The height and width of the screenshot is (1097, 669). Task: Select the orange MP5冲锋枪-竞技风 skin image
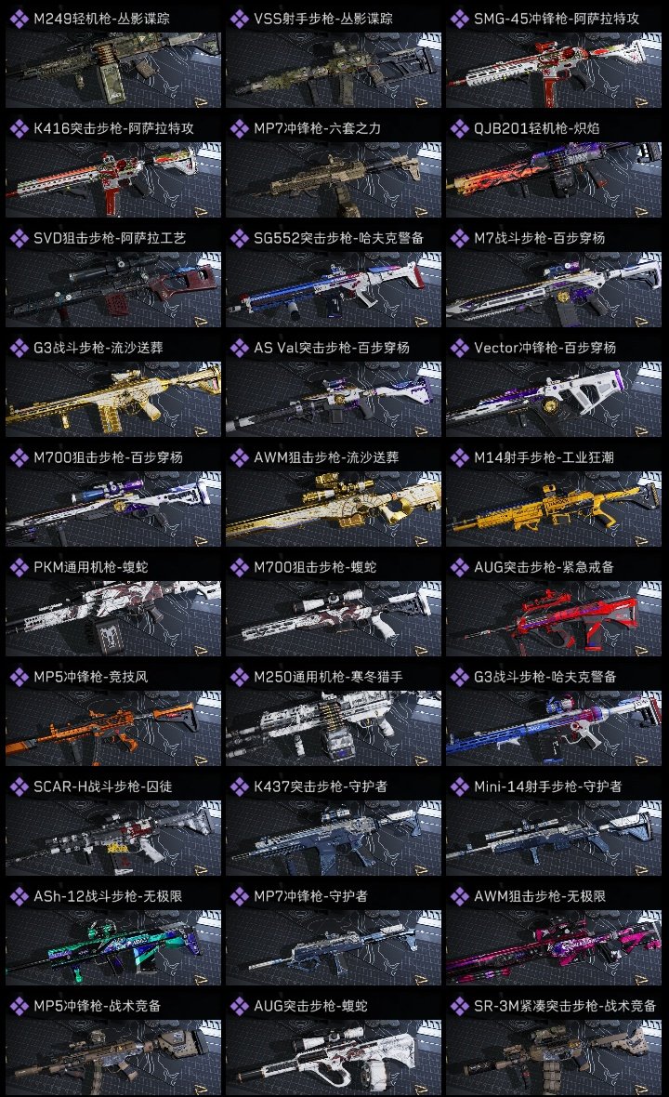tap(113, 728)
